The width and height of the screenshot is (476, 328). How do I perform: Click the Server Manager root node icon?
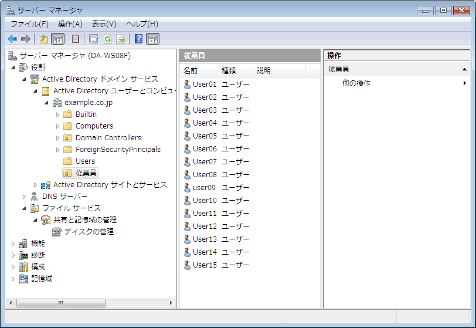click(x=12, y=56)
